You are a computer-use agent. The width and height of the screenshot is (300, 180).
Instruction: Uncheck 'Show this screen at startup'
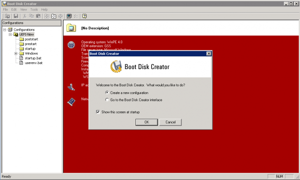tap(98, 112)
